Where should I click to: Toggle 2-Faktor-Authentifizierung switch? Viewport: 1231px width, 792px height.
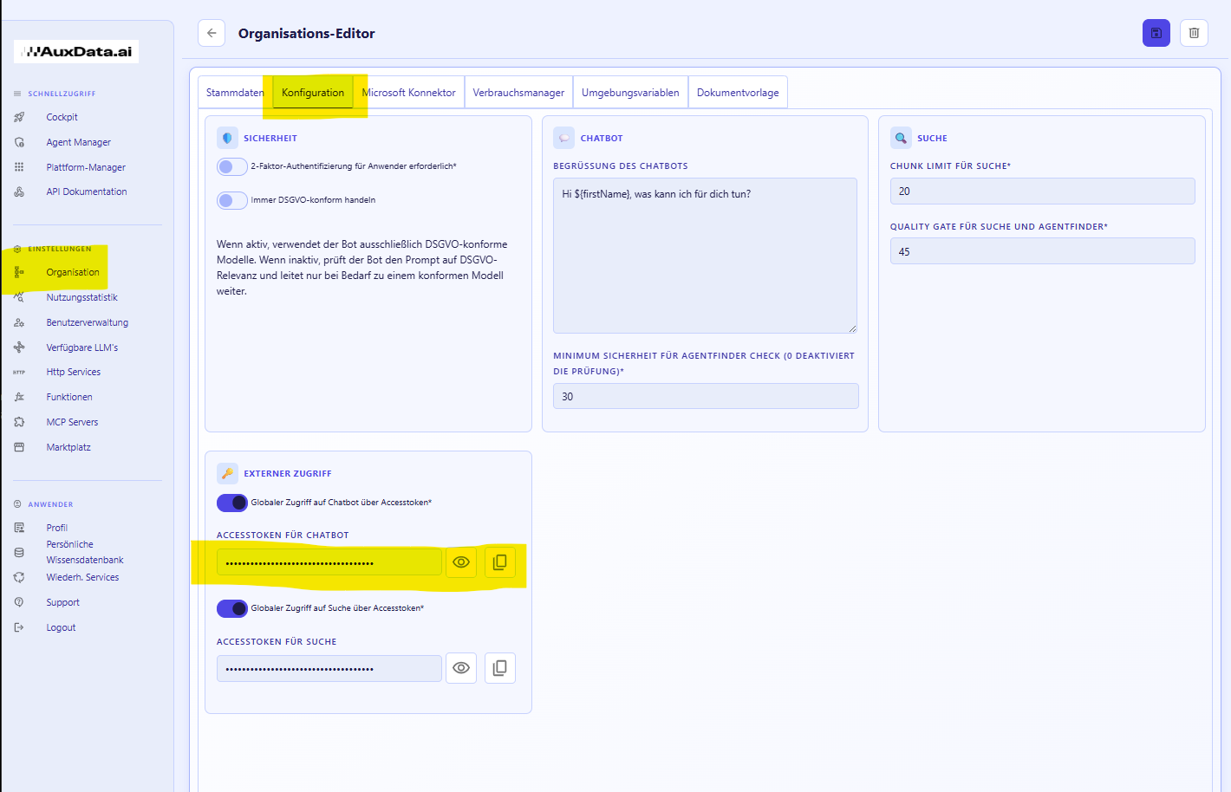pos(231,166)
